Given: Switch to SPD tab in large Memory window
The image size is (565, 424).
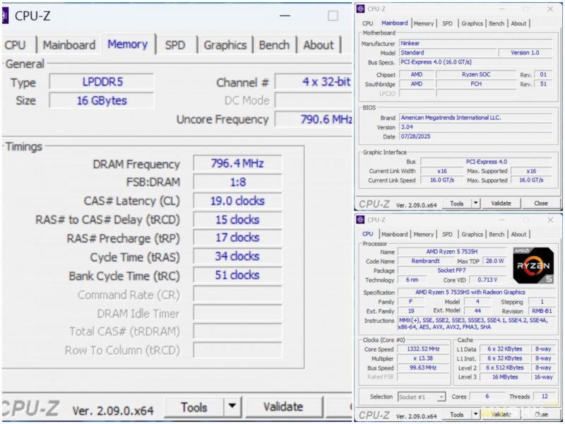Looking at the screenshot, I should [174, 45].
